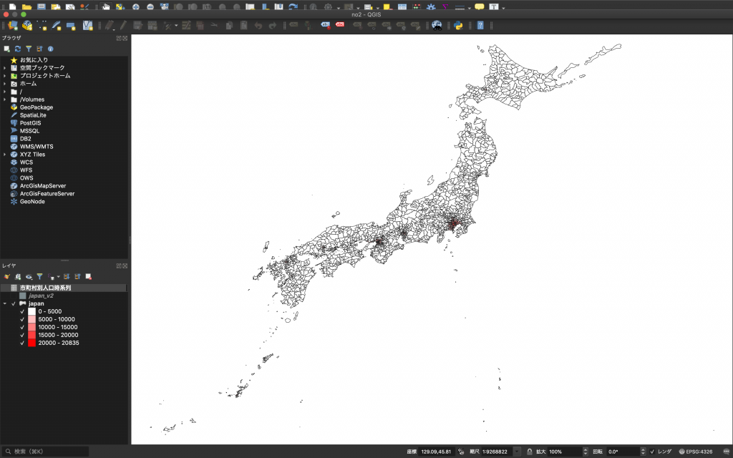Uncheck the 20000 - 20835 class
The width and height of the screenshot is (733, 458).
[x=22, y=343]
